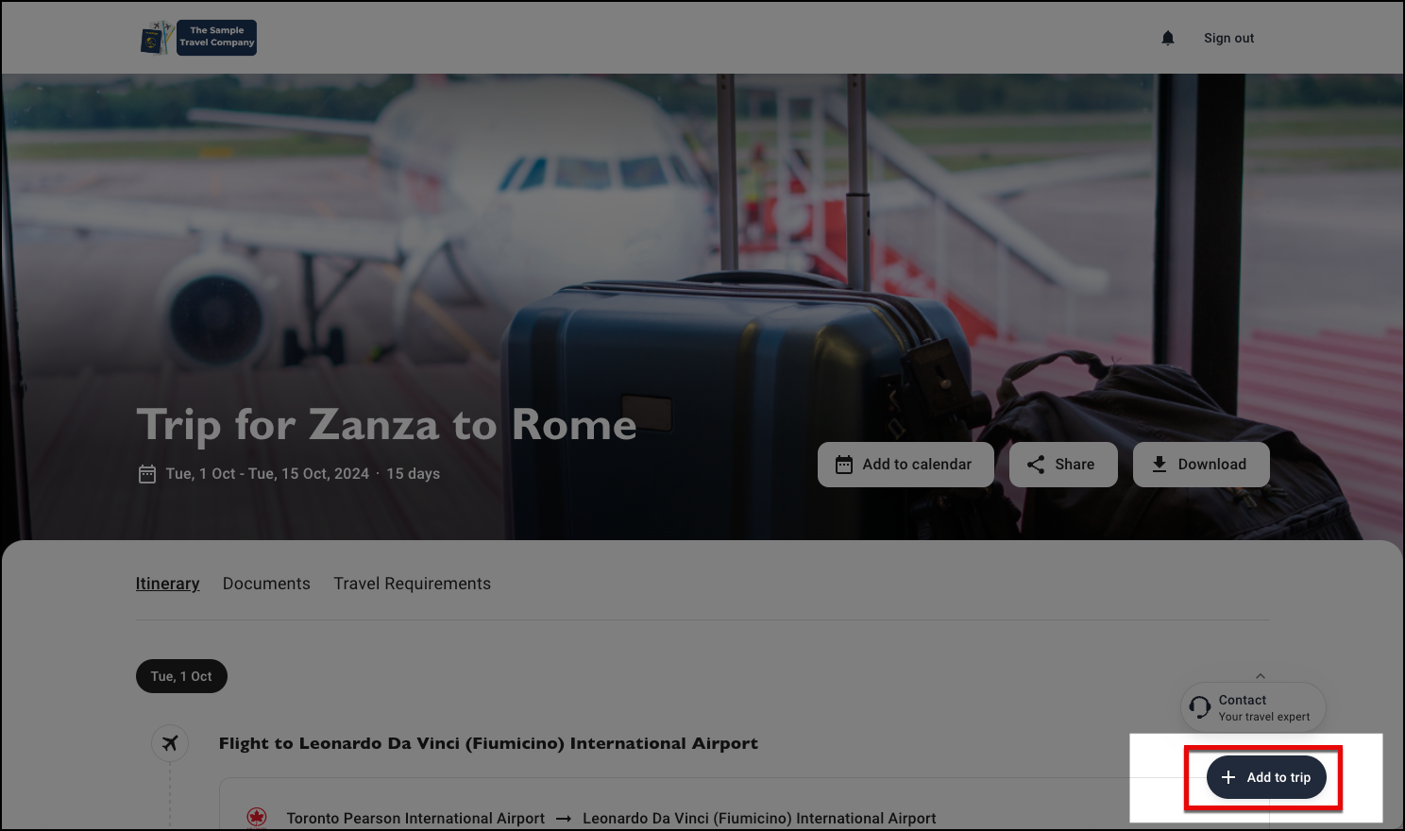Click the airplane icon for the flight segment
Screen dimensions: 1405x831
point(170,743)
